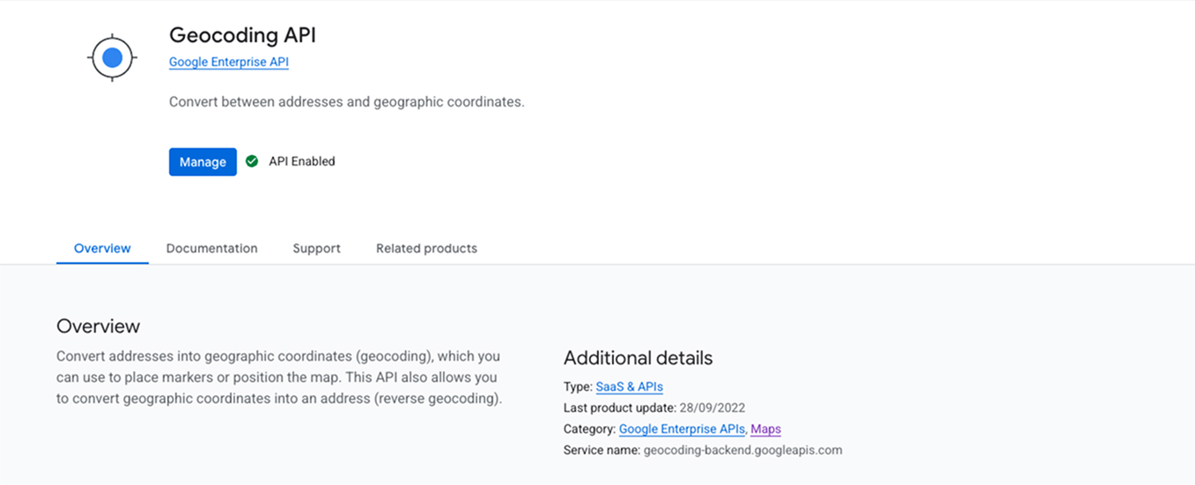1195x485 pixels.
Task: Click the service name geocoding-backend.googleapis.com
Action: (x=742, y=450)
